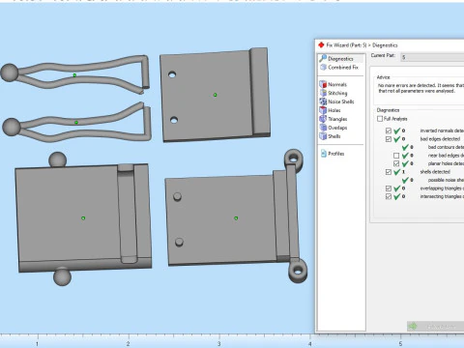This screenshot has width=464, height=348.
Task: Open the Combined Fix page
Action: (x=339, y=68)
